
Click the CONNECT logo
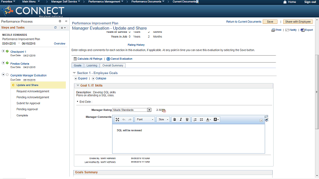pos(32,11)
